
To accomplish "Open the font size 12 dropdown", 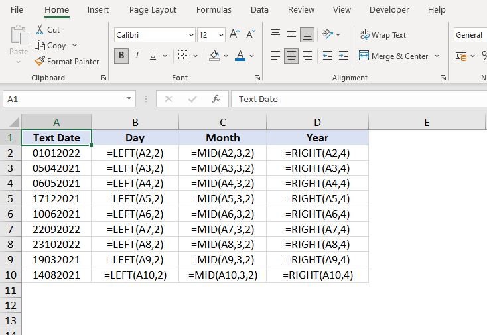I will click(x=221, y=35).
